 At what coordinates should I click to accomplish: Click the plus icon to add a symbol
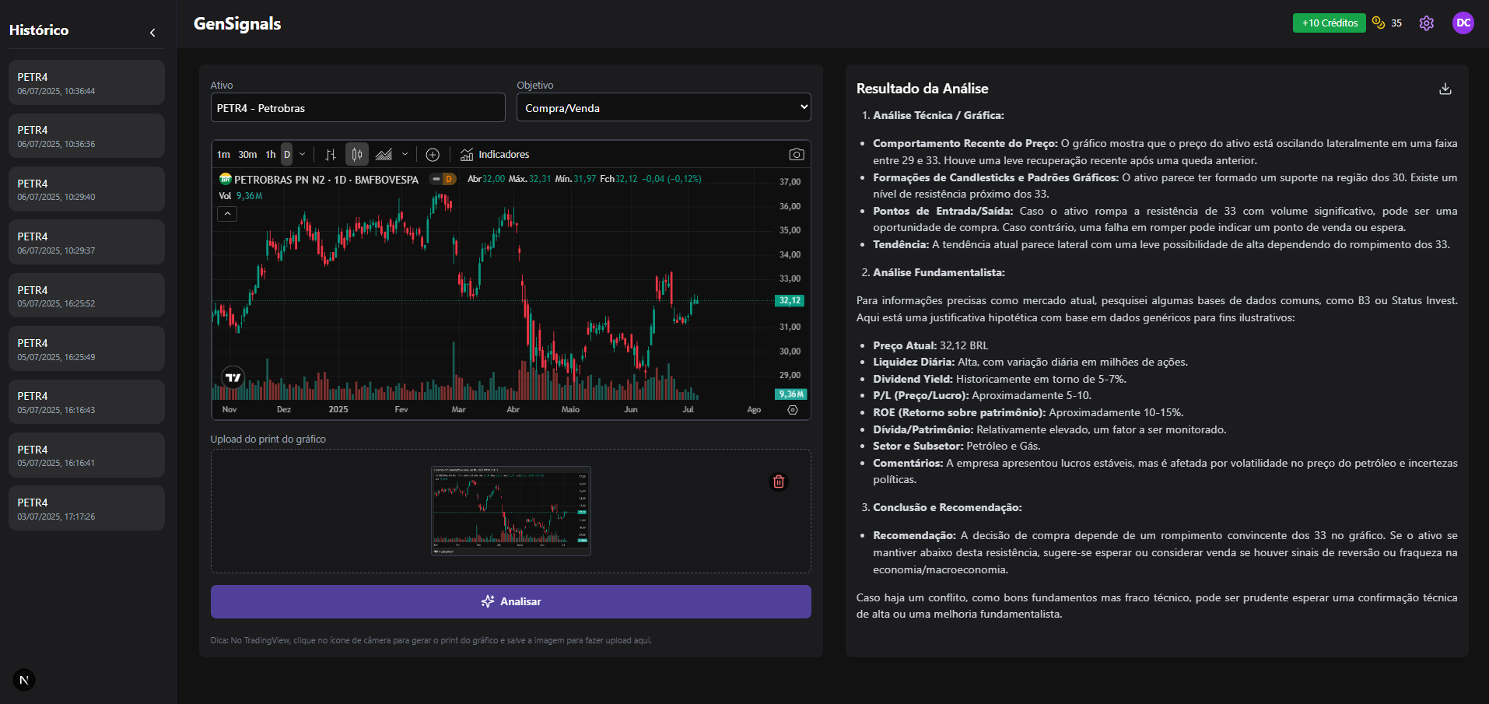click(x=433, y=154)
